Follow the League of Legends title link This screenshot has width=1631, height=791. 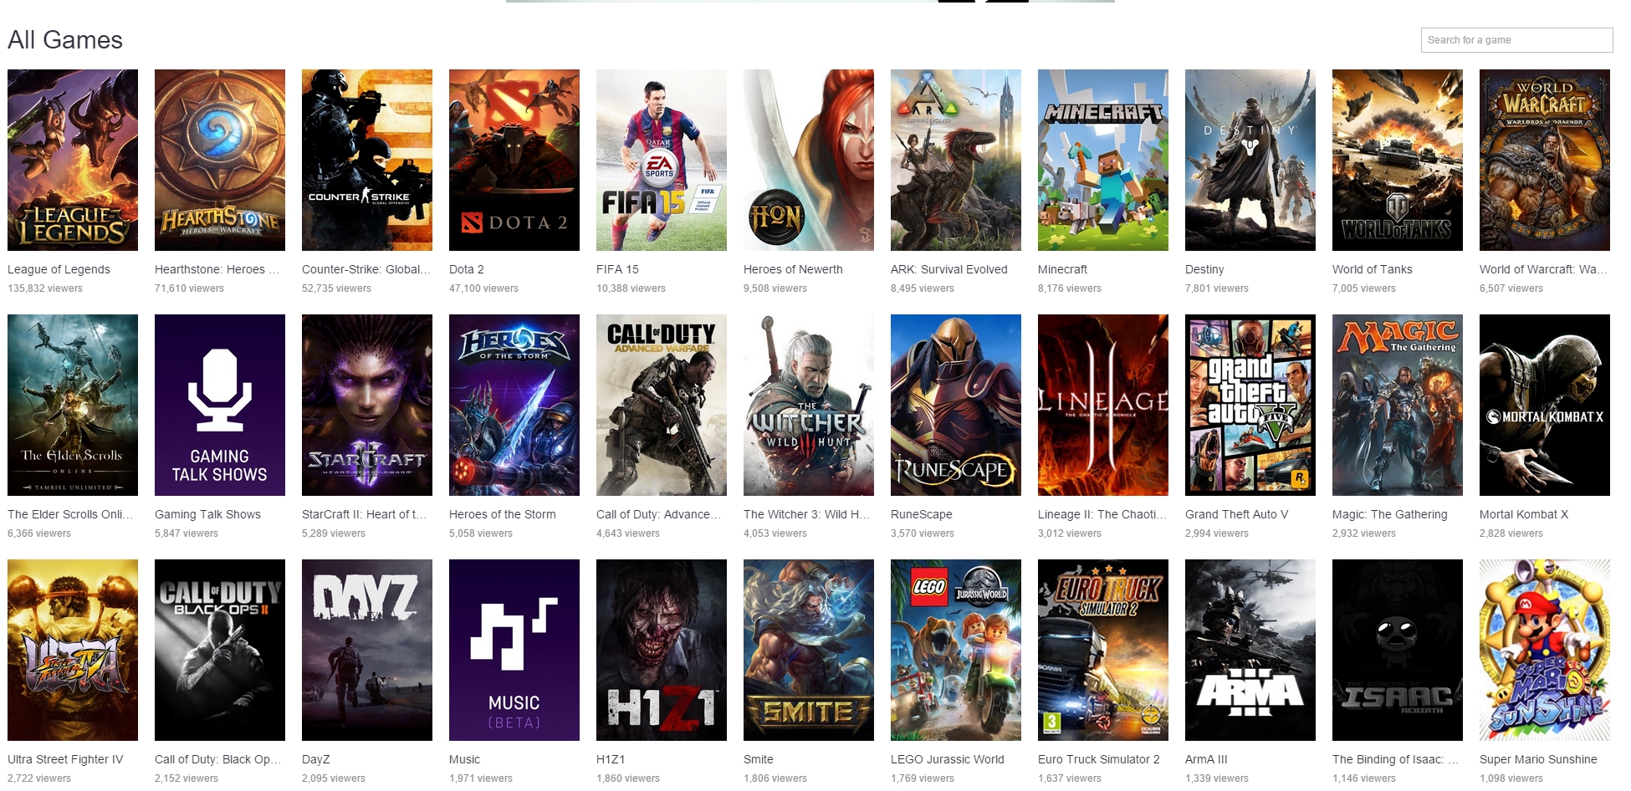[59, 269]
